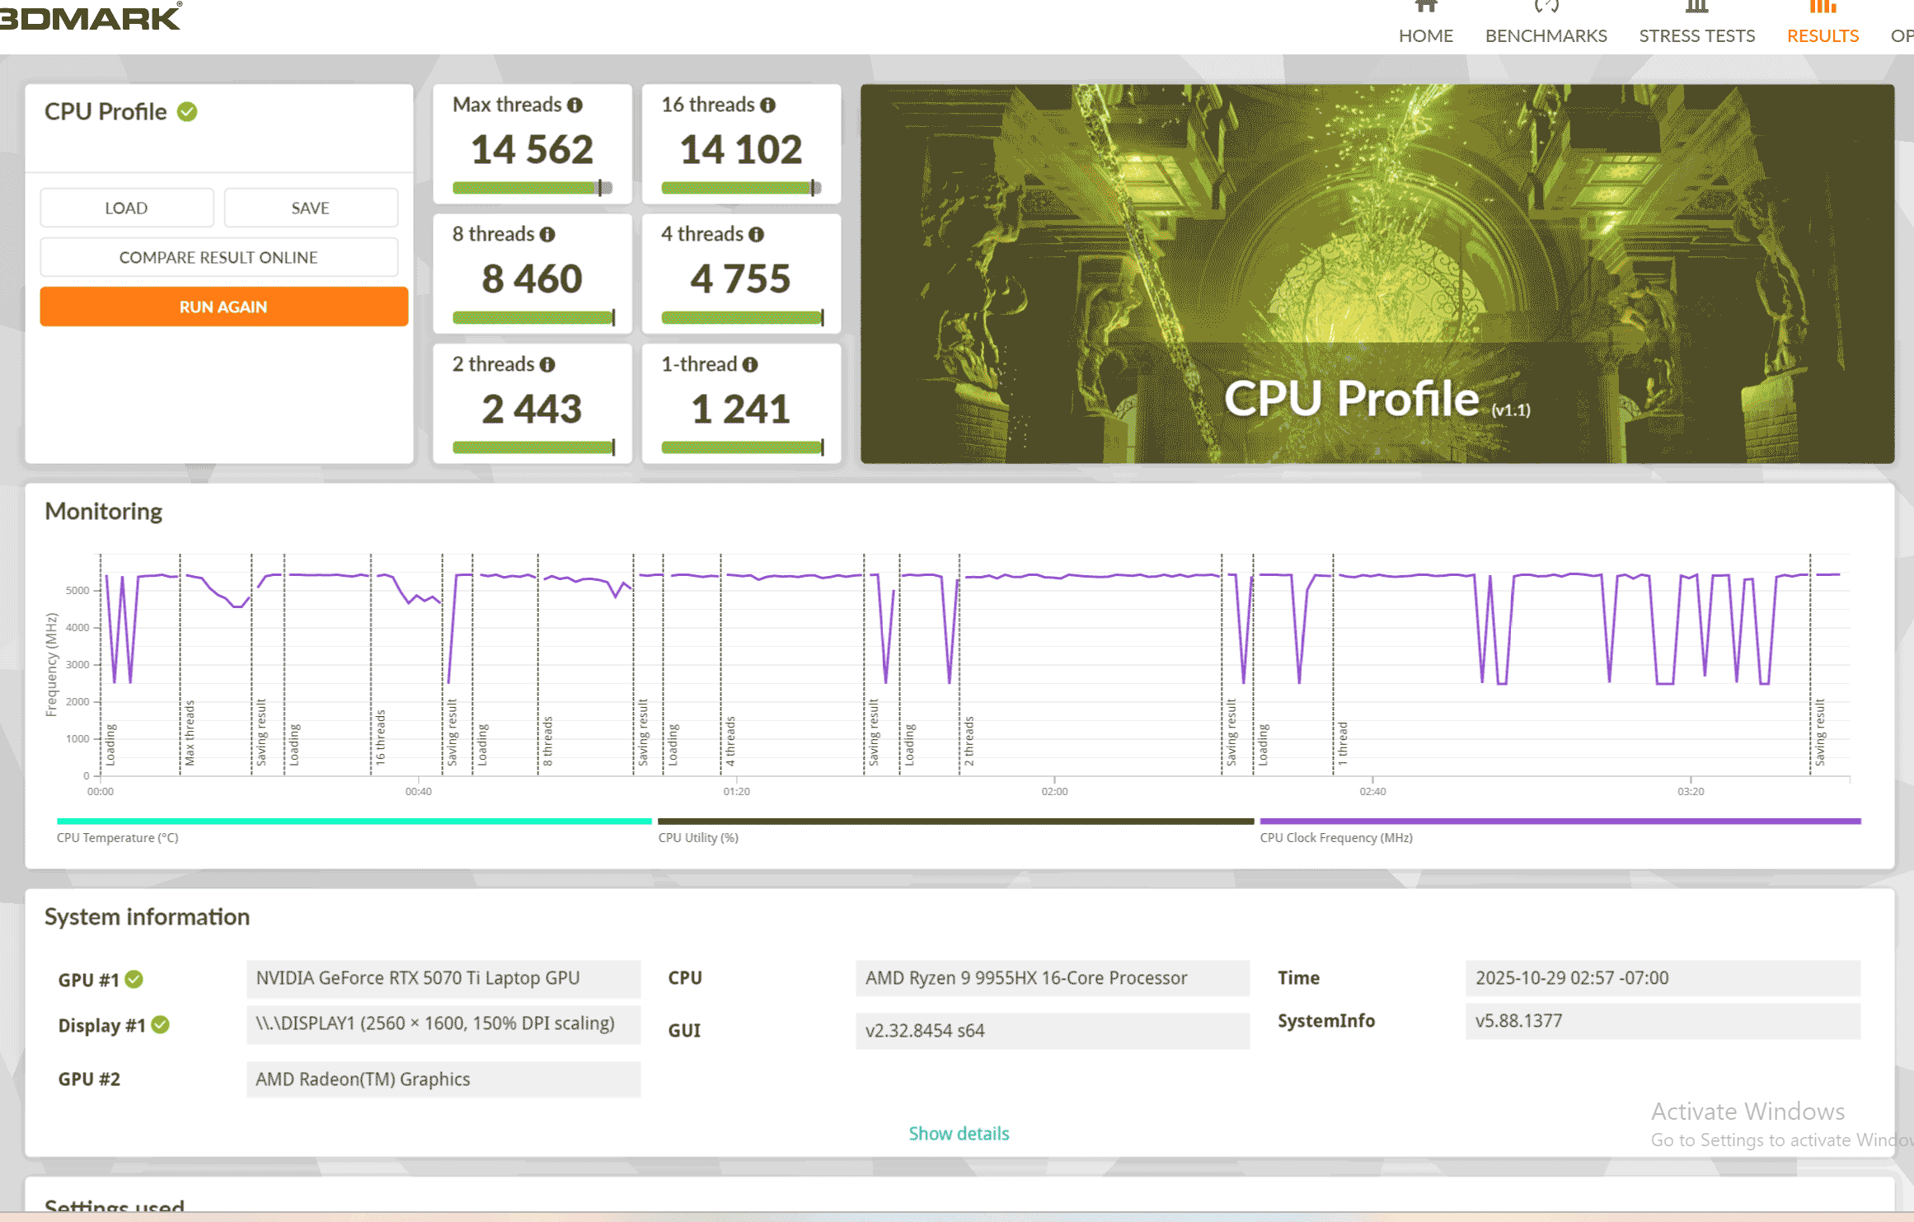The width and height of the screenshot is (1914, 1222).
Task: Expand Show details in System information
Action: [959, 1134]
